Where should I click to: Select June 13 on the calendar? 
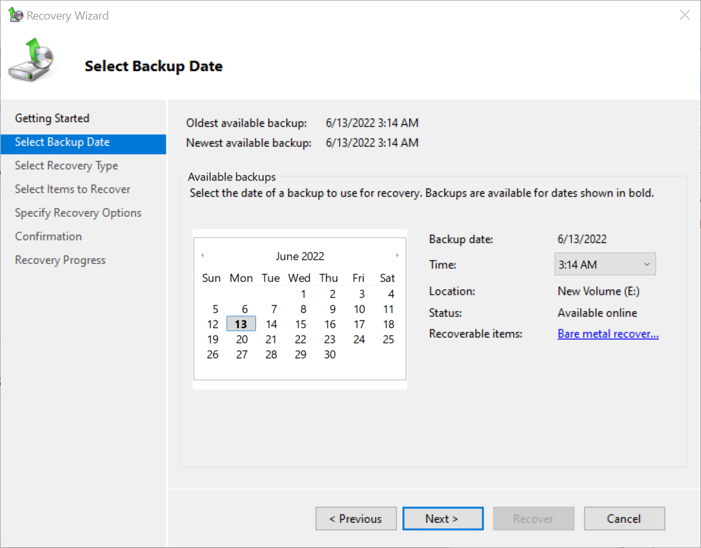pyautogui.click(x=241, y=324)
